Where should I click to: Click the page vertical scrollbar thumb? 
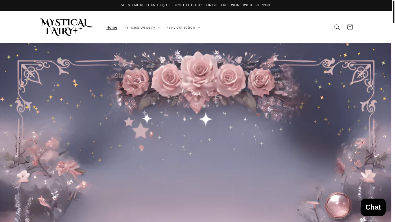click(x=393, y=12)
